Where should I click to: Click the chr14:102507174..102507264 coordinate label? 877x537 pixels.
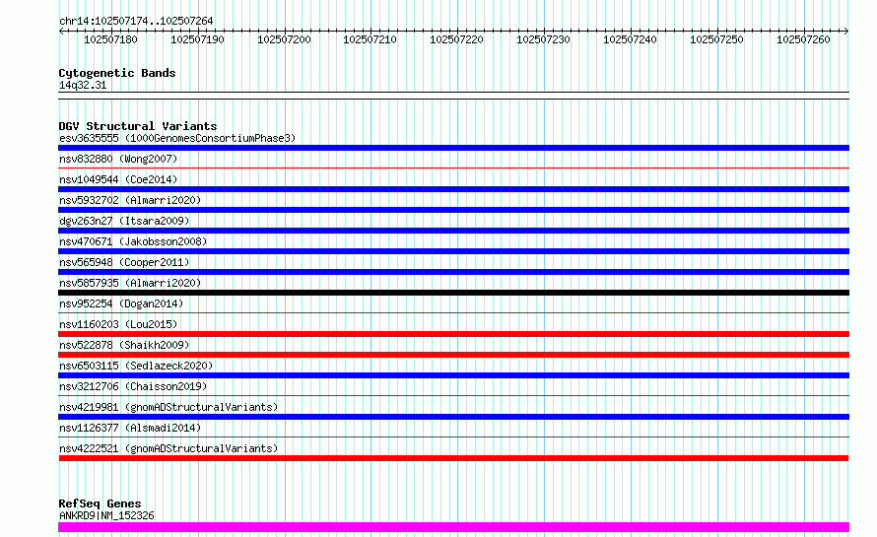136,21
